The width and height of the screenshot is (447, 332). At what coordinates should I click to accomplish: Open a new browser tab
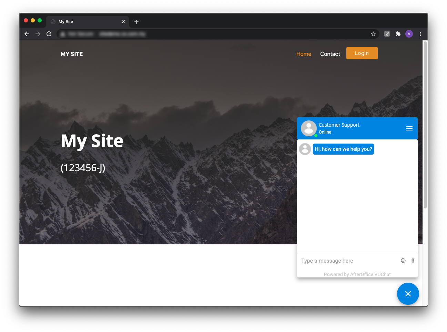click(136, 22)
